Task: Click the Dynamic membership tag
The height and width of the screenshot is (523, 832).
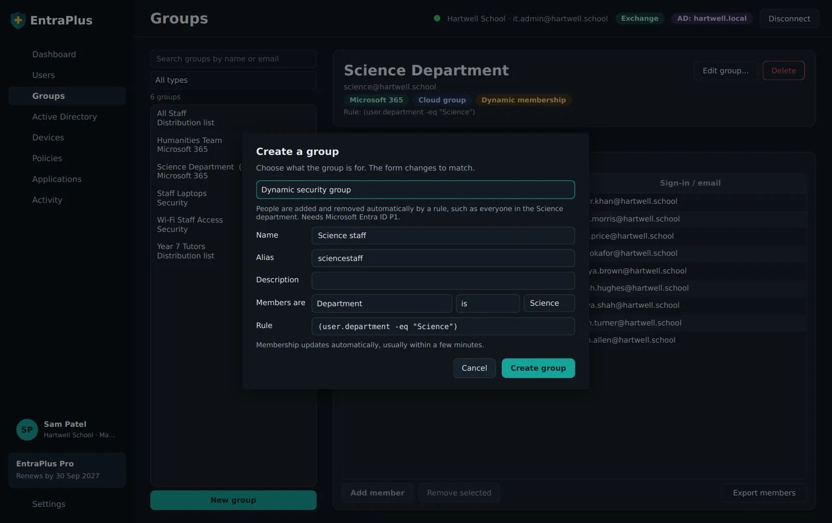Action: coord(523,100)
